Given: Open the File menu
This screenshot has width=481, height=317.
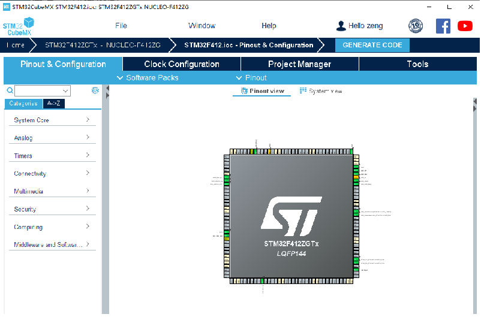Looking at the screenshot, I should (121, 26).
